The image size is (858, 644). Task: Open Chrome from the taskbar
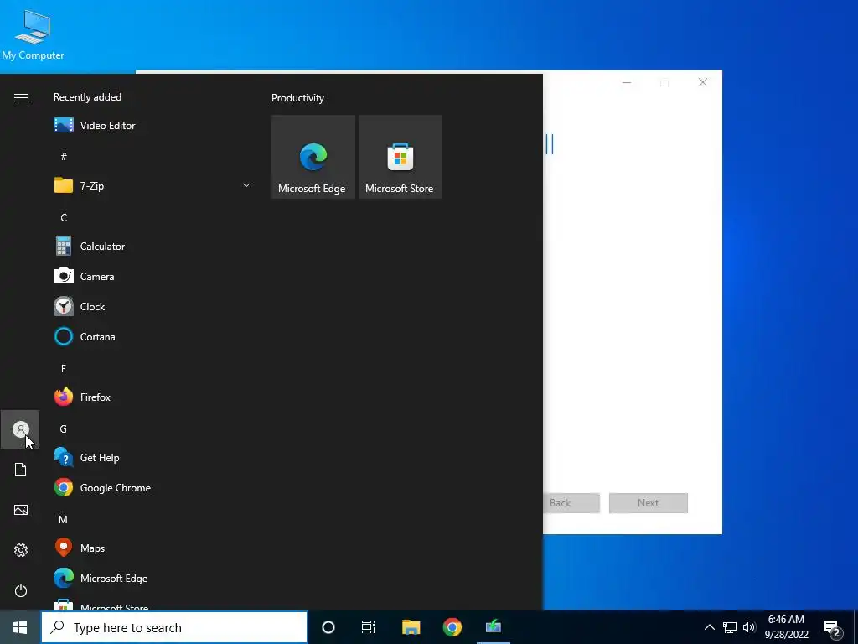click(452, 627)
